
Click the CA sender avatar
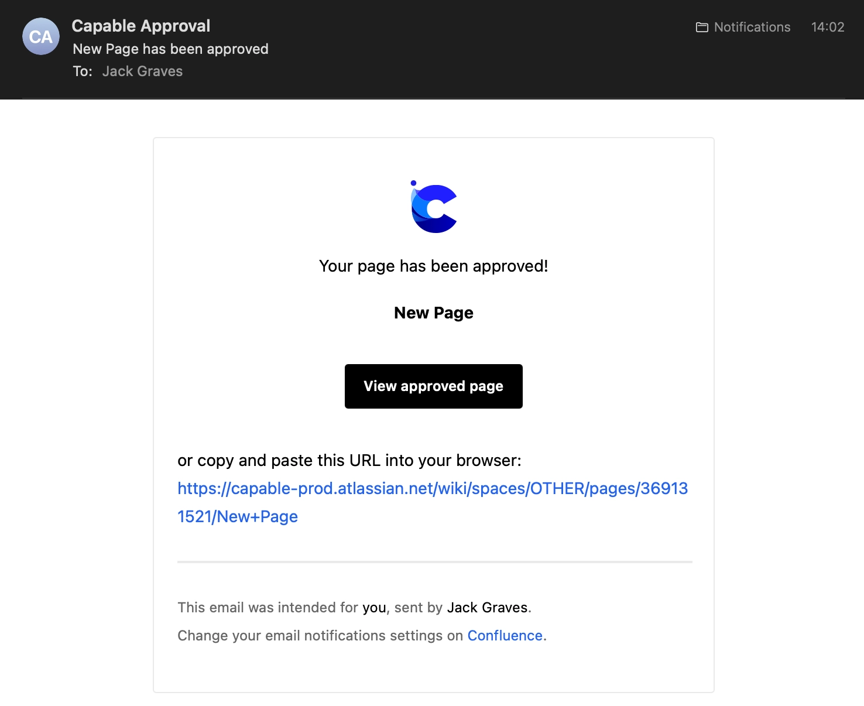coord(41,37)
